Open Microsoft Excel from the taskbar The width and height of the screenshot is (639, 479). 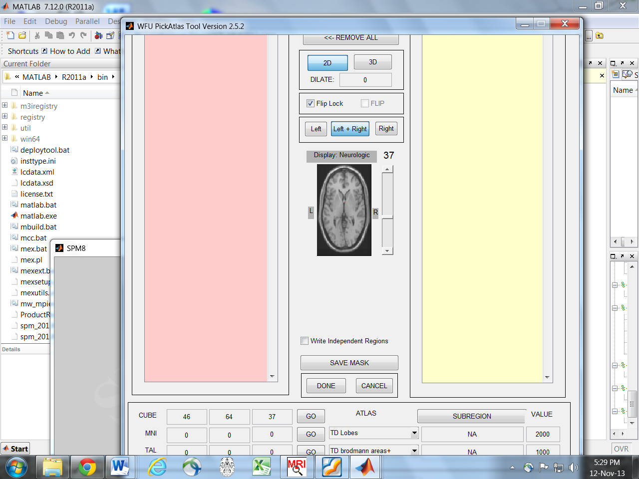coord(262,468)
